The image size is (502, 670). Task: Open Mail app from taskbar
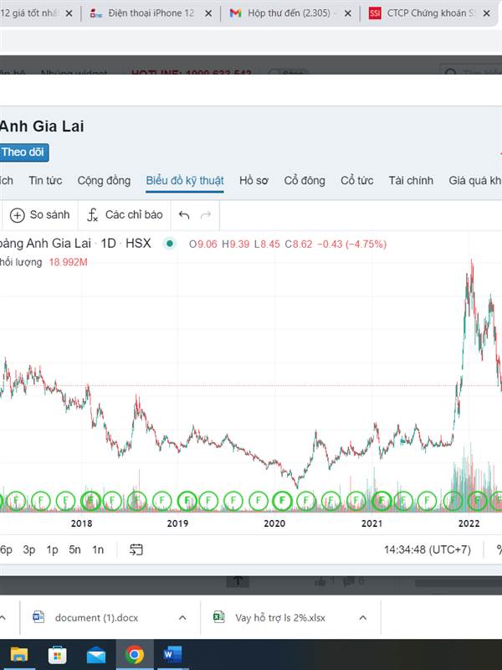[96, 654]
